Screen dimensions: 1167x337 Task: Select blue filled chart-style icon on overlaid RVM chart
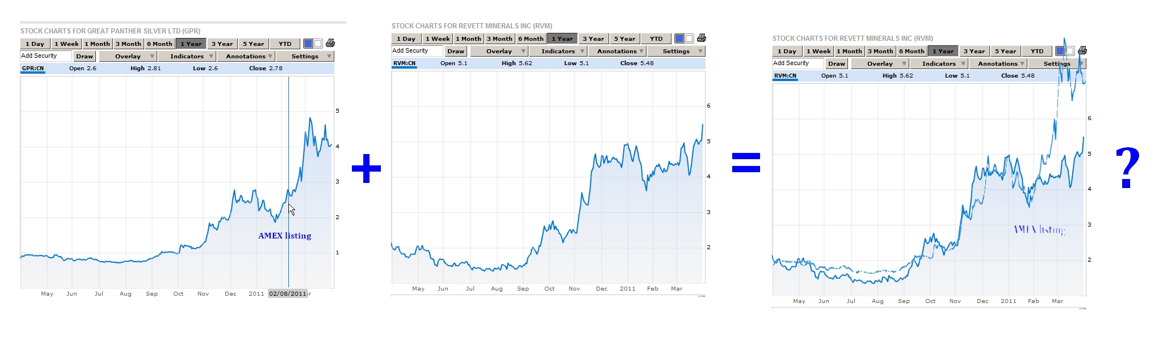1060,51
